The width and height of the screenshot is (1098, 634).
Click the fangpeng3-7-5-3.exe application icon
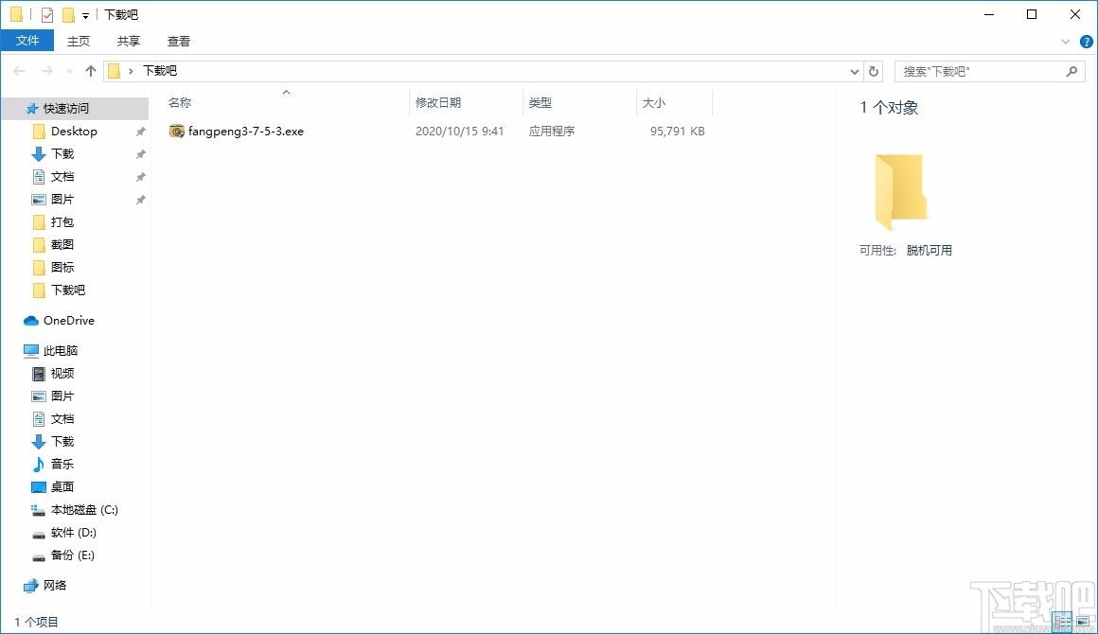[176, 131]
